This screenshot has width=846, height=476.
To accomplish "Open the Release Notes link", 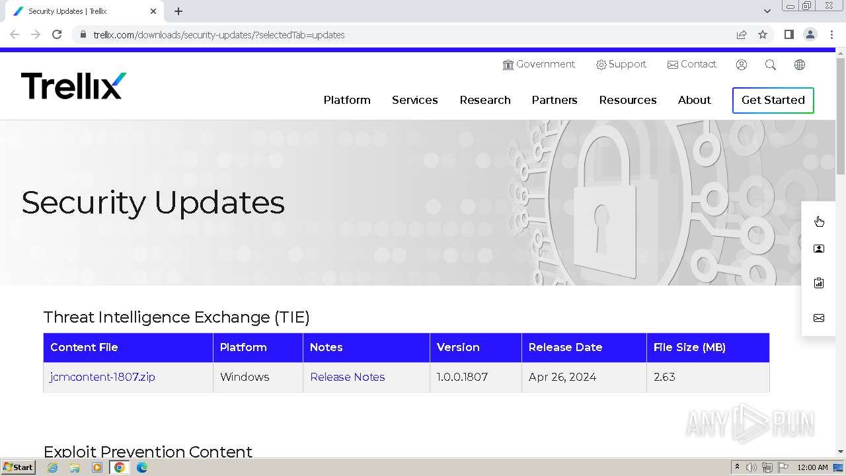I will click(x=348, y=377).
